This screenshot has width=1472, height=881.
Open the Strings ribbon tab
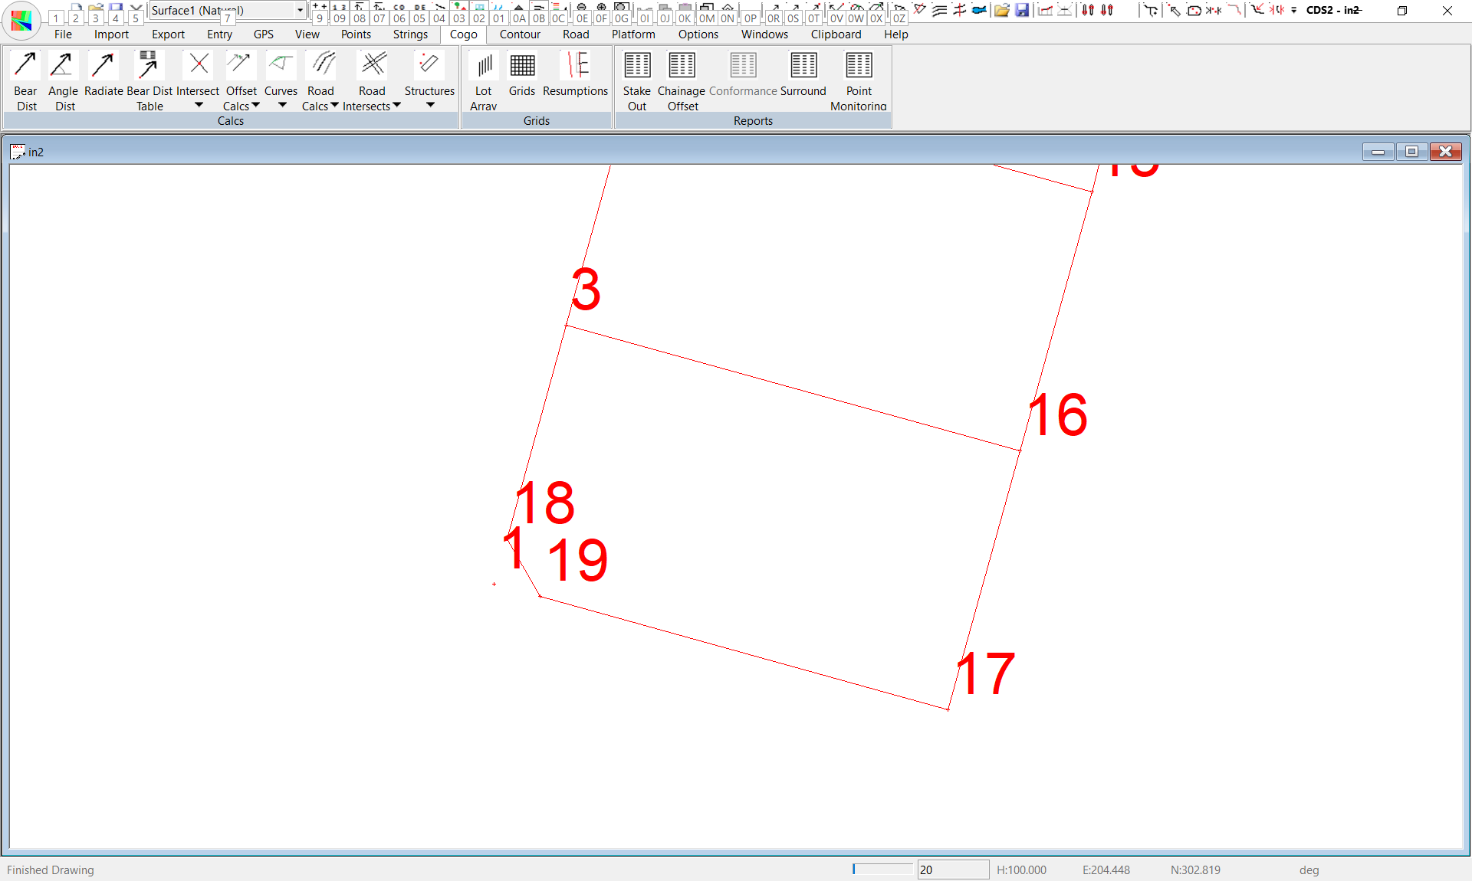click(x=410, y=34)
